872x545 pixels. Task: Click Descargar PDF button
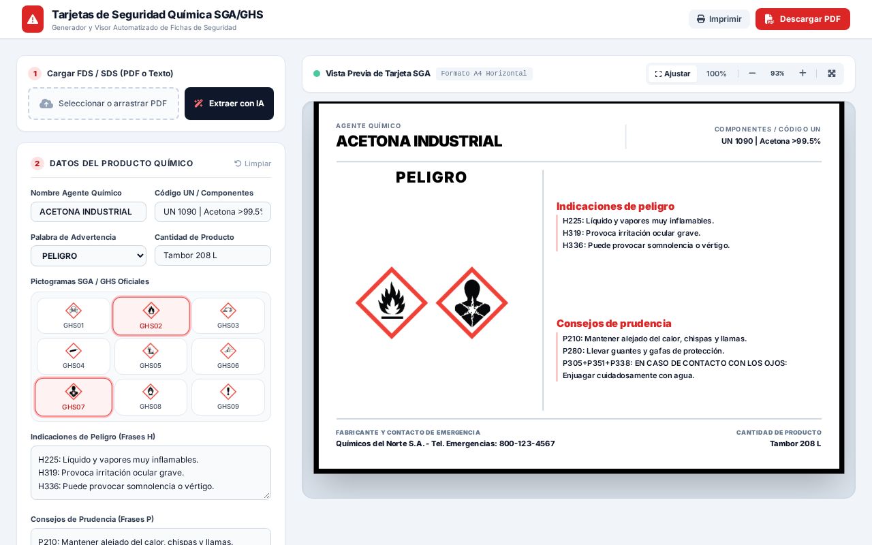pos(803,19)
